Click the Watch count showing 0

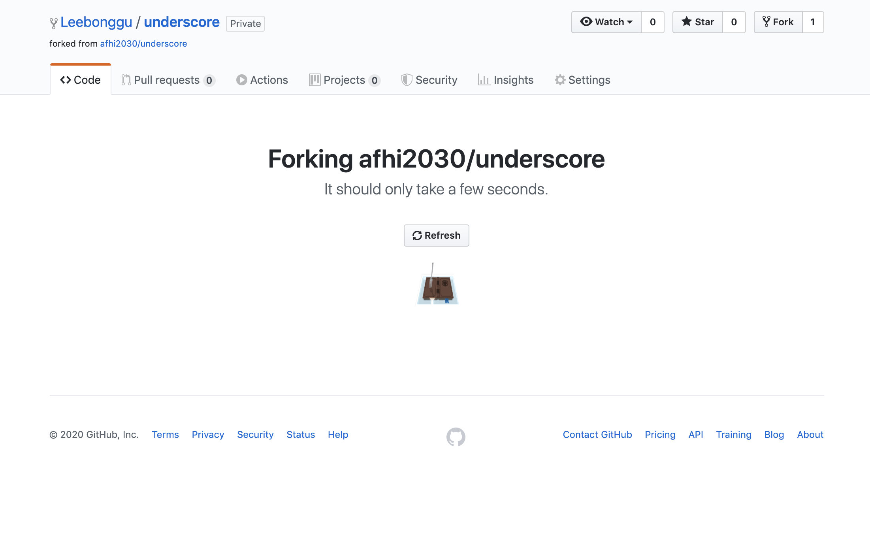[652, 22]
